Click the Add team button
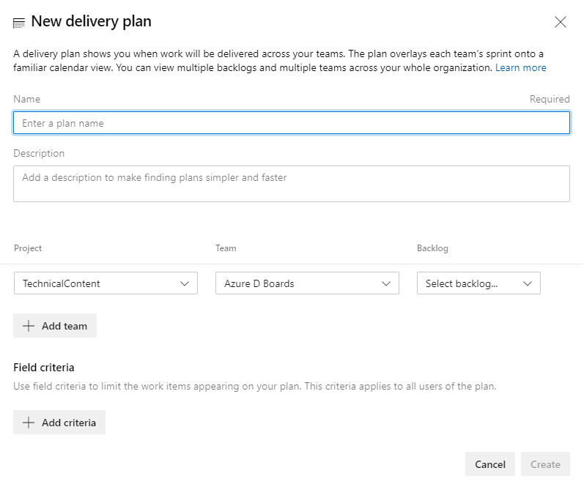The height and width of the screenshot is (487, 584). [x=55, y=326]
